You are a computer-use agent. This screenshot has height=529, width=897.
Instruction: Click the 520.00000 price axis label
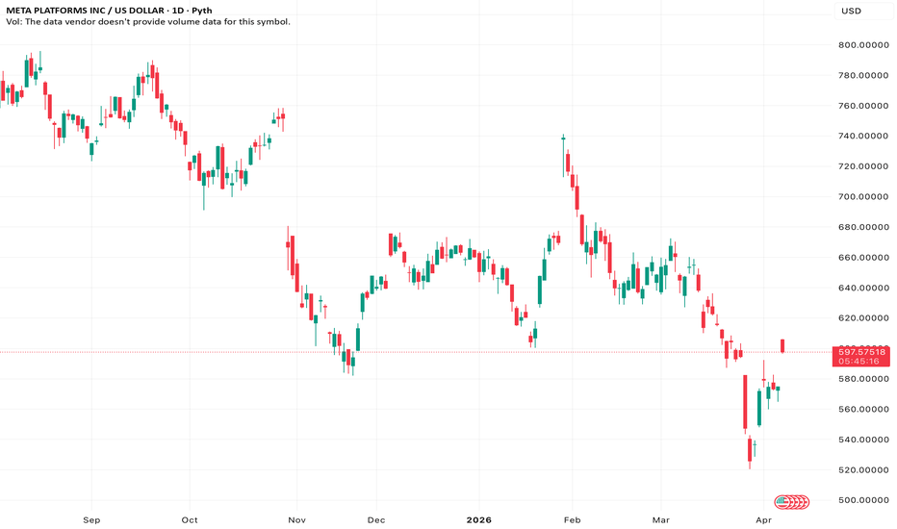tap(863, 469)
